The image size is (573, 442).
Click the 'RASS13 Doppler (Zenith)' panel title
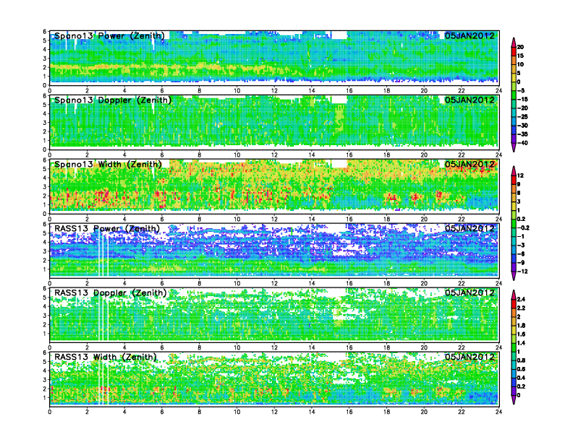tap(111, 292)
